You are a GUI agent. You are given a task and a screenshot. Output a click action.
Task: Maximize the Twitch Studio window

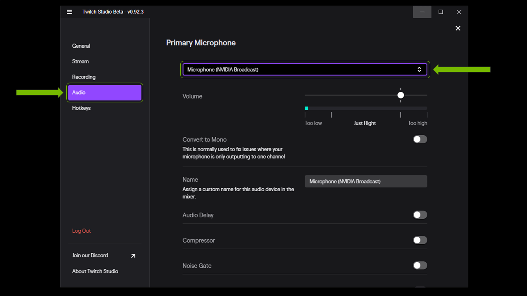[441, 12]
